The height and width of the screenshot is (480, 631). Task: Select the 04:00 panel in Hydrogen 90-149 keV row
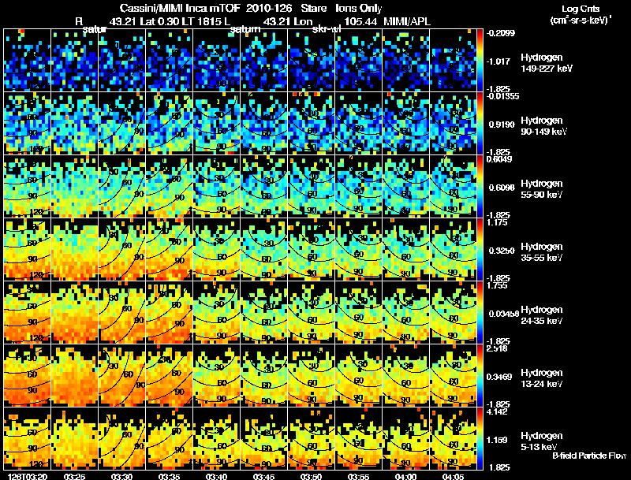[x=405, y=124]
